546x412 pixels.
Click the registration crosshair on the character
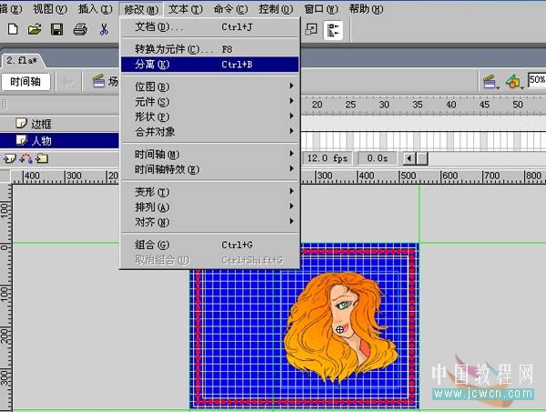pos(339,329)
